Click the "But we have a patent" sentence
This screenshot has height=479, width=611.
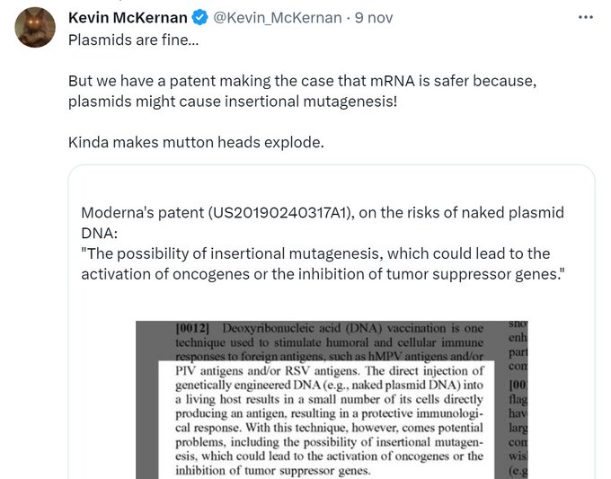(302, 81)
